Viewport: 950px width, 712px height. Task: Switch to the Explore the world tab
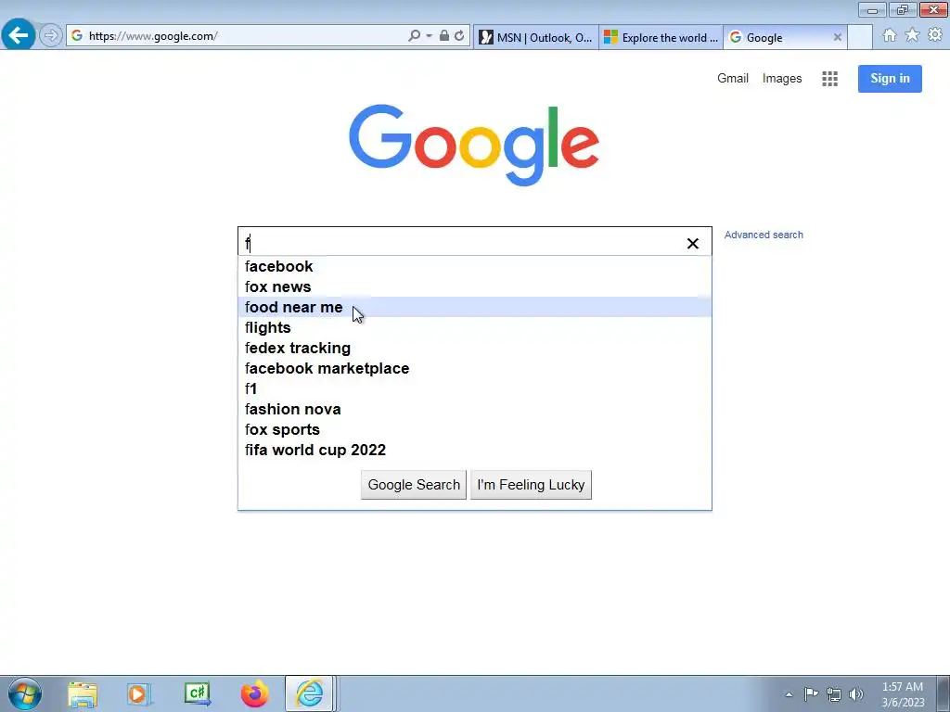661,37
